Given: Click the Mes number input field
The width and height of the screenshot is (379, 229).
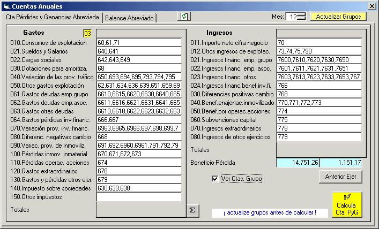Looking at the screenshot, I should coord(292,17).
